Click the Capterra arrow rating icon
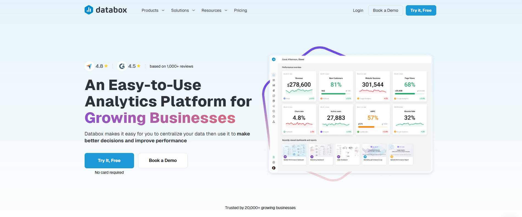The height and width of the screenshot is (217, 522). click(x=89, y=66)
